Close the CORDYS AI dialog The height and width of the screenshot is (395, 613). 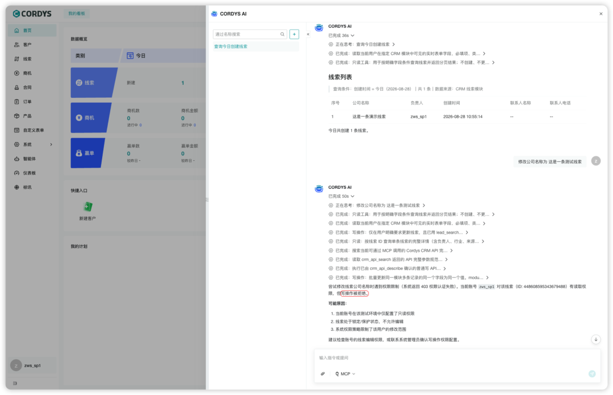pos(601,14)
